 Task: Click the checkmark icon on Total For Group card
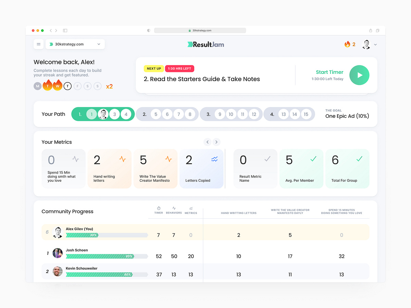coord(359,158)
